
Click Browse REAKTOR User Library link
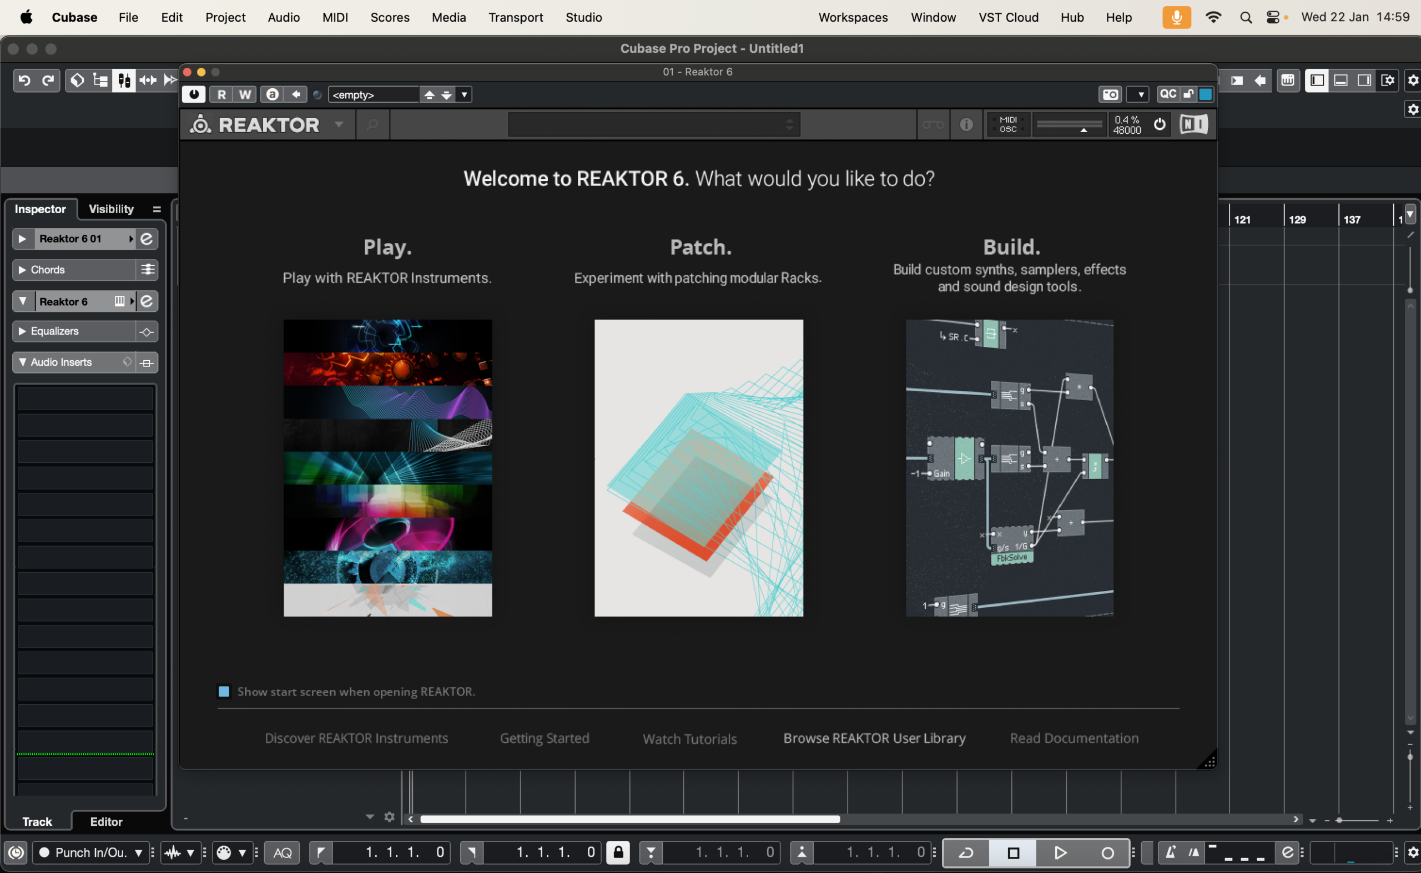coord(874,738)
